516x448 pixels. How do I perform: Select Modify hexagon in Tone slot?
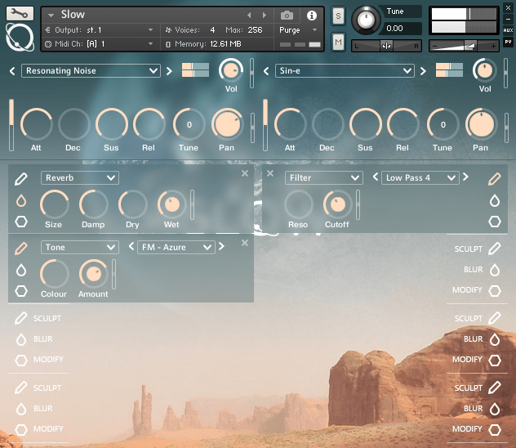pyautogui.click(x=21, y=291)
